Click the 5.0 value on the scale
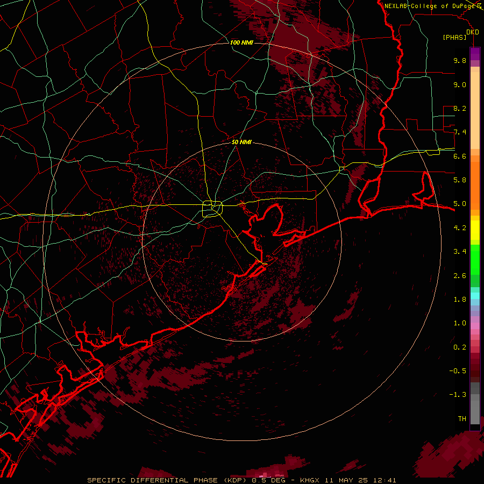This screenshot has width=484, height=484. point(460,204)
